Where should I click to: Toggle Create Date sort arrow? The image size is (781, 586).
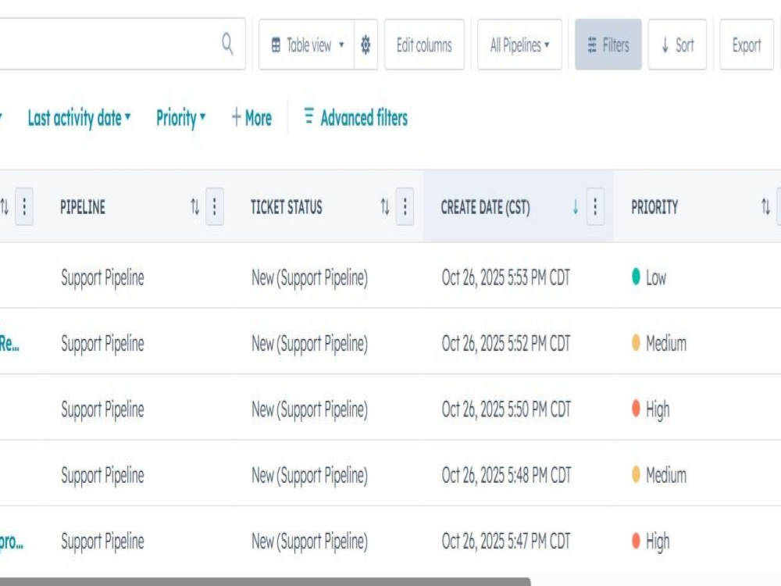[576, 206]
